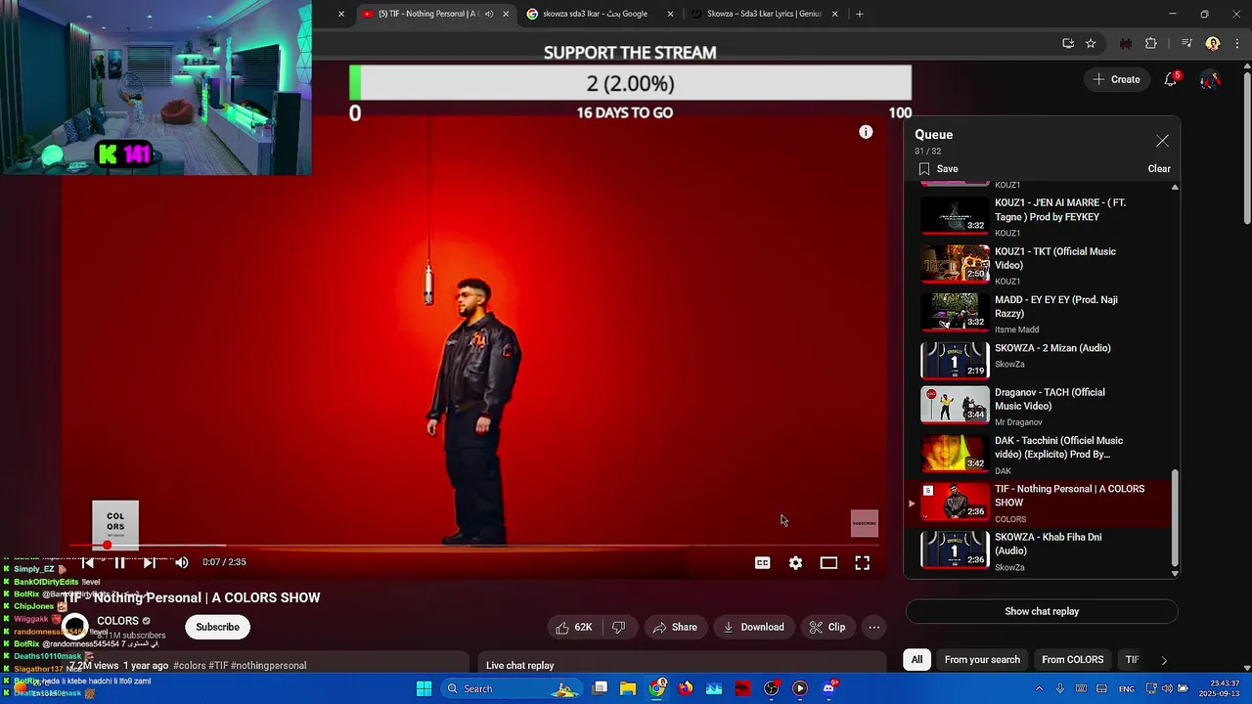Screen dimensions: 1252x704
Task: Open Discord from the taskbar
Action: tap(829, 688)
